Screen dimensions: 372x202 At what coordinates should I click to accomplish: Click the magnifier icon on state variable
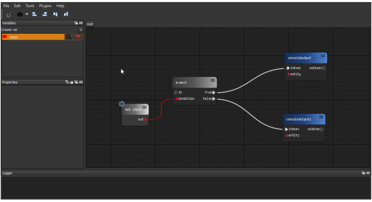coord(69,37)
